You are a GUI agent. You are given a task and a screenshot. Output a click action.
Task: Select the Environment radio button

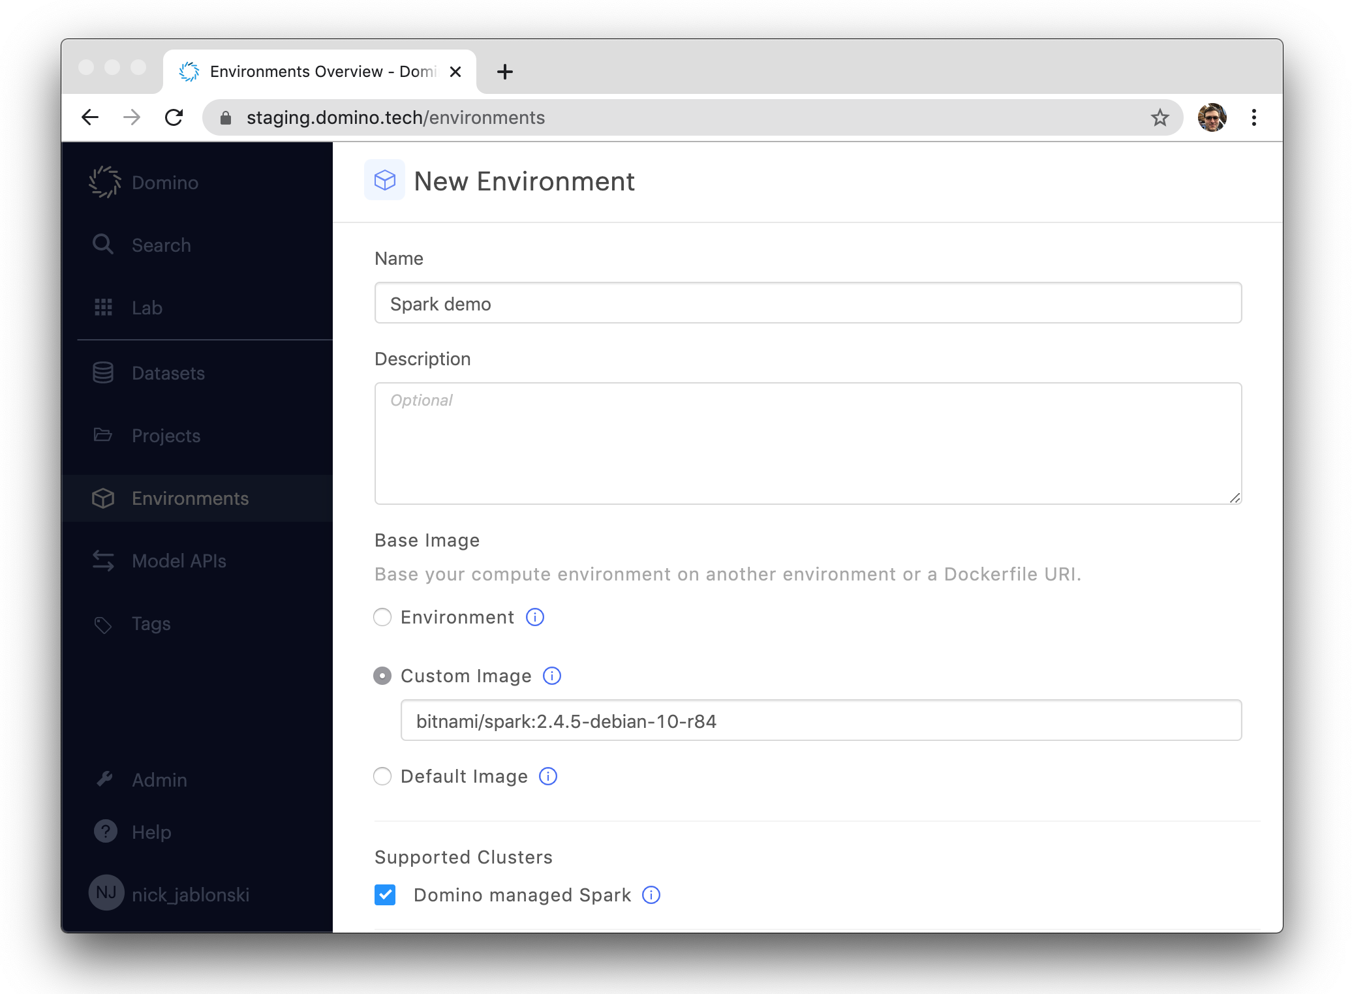click(383, 617)
